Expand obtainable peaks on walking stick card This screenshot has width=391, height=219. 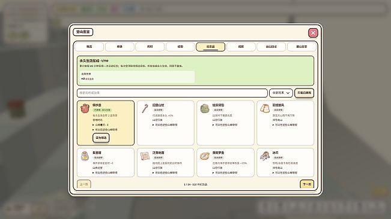165,125
